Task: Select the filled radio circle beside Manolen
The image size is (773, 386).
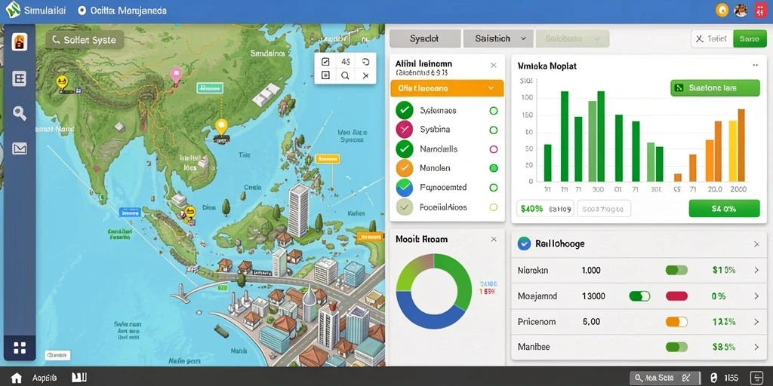Action: point(493,168)
